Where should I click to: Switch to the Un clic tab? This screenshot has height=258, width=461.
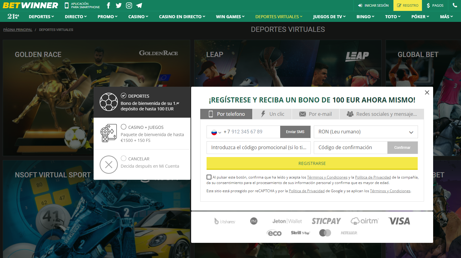point(272,114)
